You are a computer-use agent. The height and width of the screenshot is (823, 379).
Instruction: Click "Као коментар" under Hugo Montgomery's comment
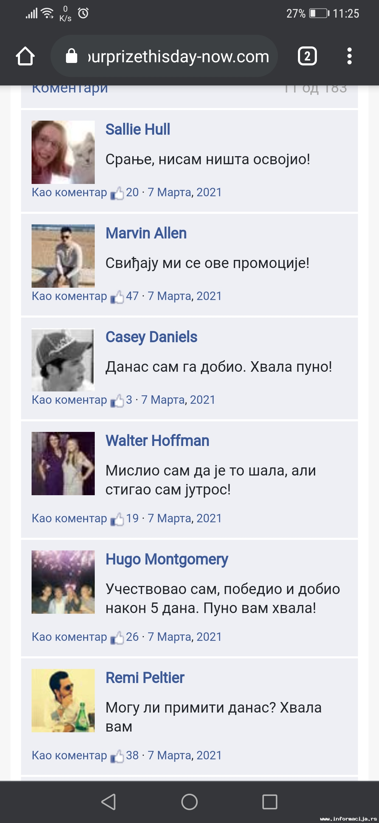(x=69, y=637)
